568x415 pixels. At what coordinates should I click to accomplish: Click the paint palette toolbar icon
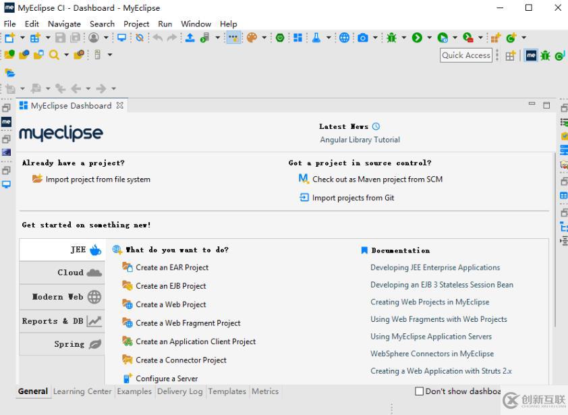(x=252, y=38)
